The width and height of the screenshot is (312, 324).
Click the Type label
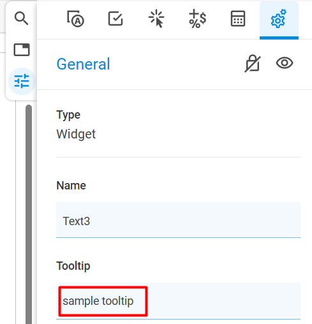tap(68, 115)
